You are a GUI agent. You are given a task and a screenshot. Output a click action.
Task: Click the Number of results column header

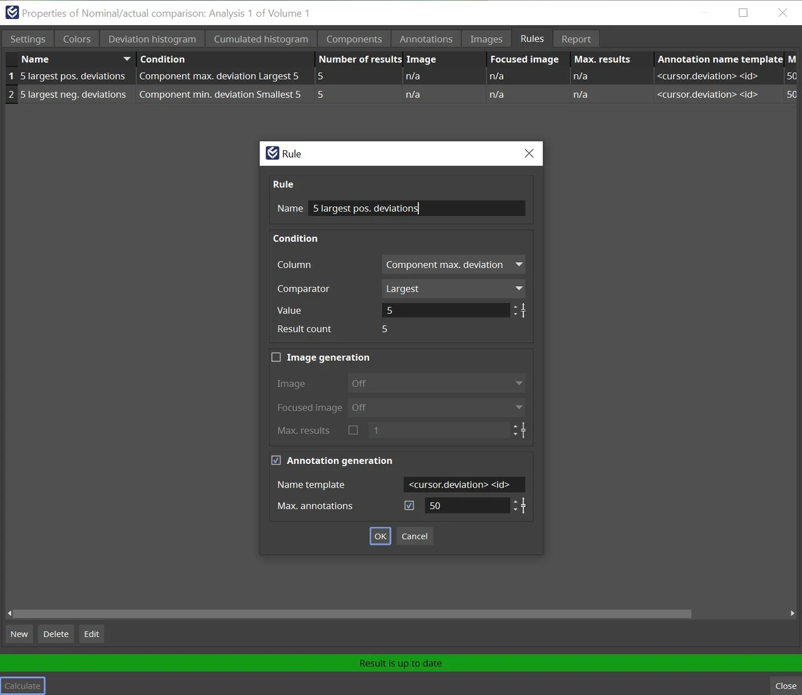pyautogui.click(x=359, y=59)
